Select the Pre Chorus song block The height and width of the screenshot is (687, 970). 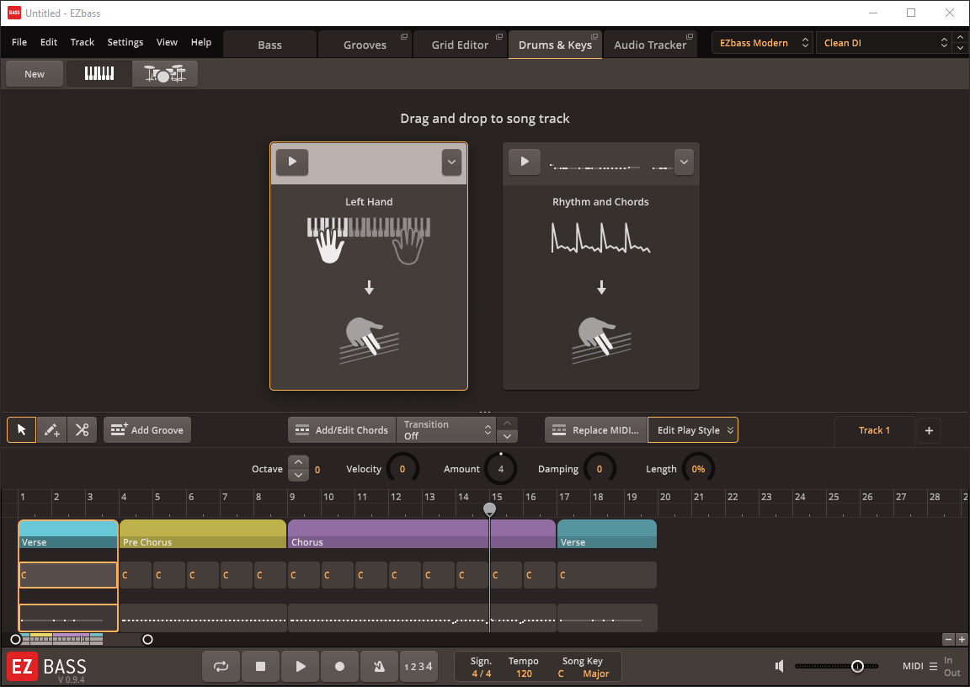click(203, 534)
